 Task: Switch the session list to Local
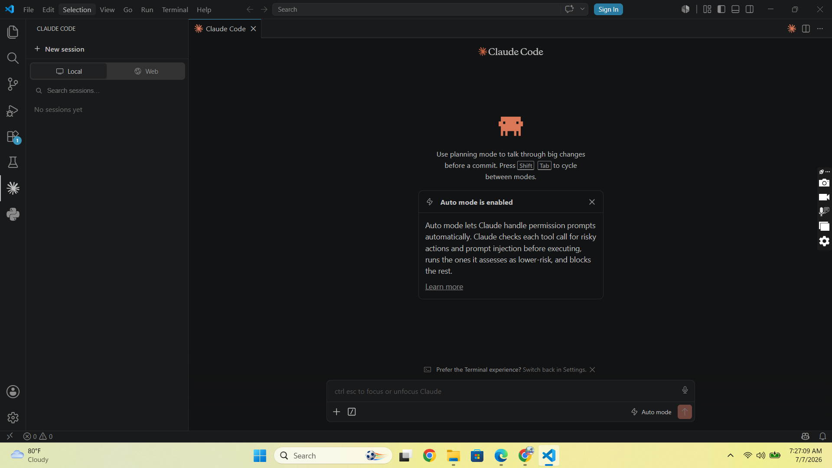tap(69, 71)
